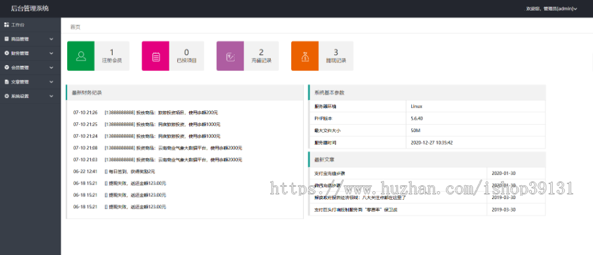The image size is (593, 255).
Task: Select the 06-22 12:41 sign-in record
Action: point(114,172)
